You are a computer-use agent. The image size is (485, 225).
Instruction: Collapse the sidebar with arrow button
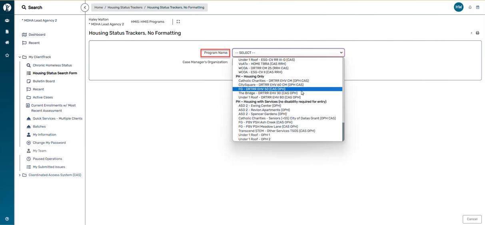pos(85,8)
